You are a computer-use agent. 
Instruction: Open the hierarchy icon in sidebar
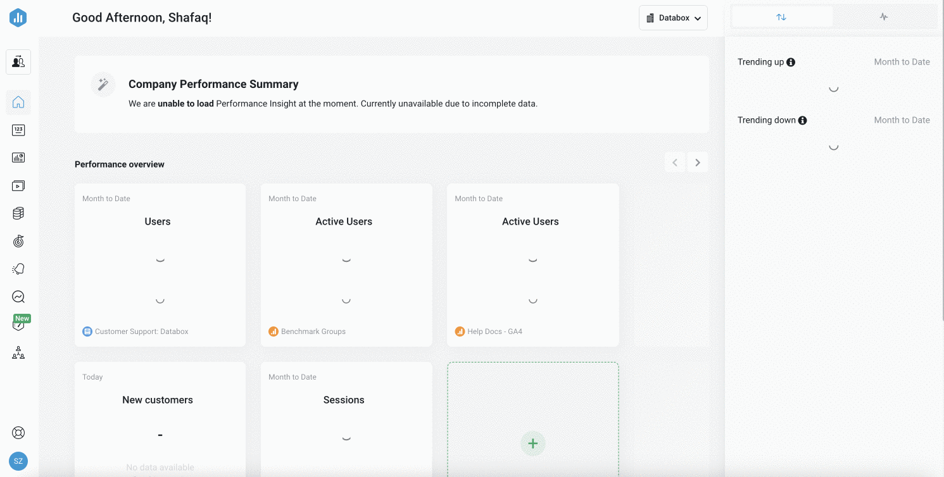click(18, 353)
